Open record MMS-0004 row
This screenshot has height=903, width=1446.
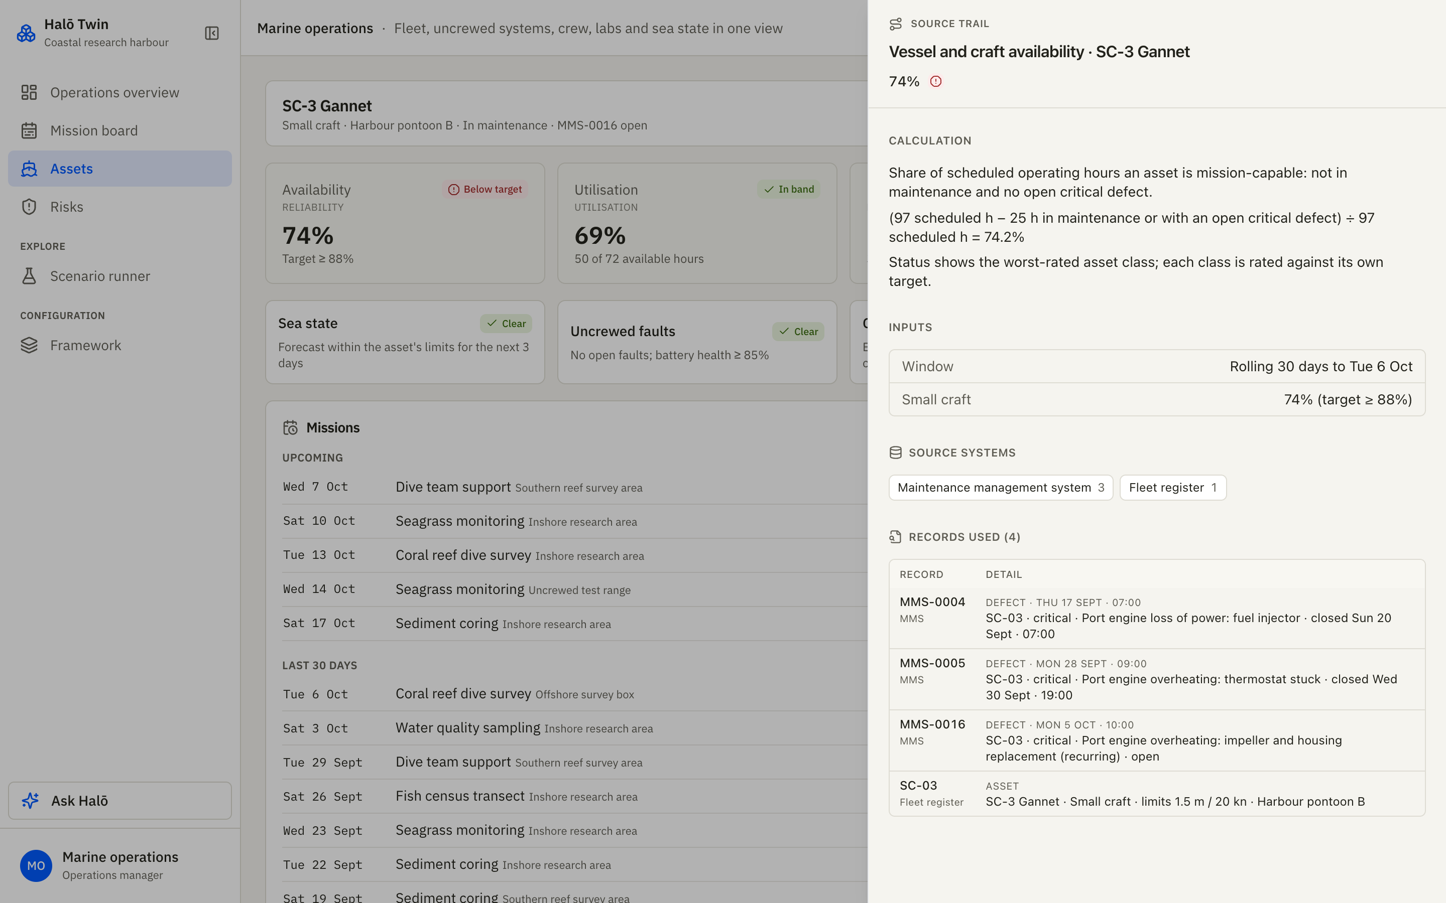pos(1157,618)
